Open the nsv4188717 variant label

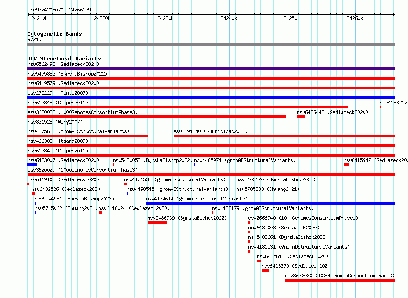pyautogui.click(x=393, y=103)
